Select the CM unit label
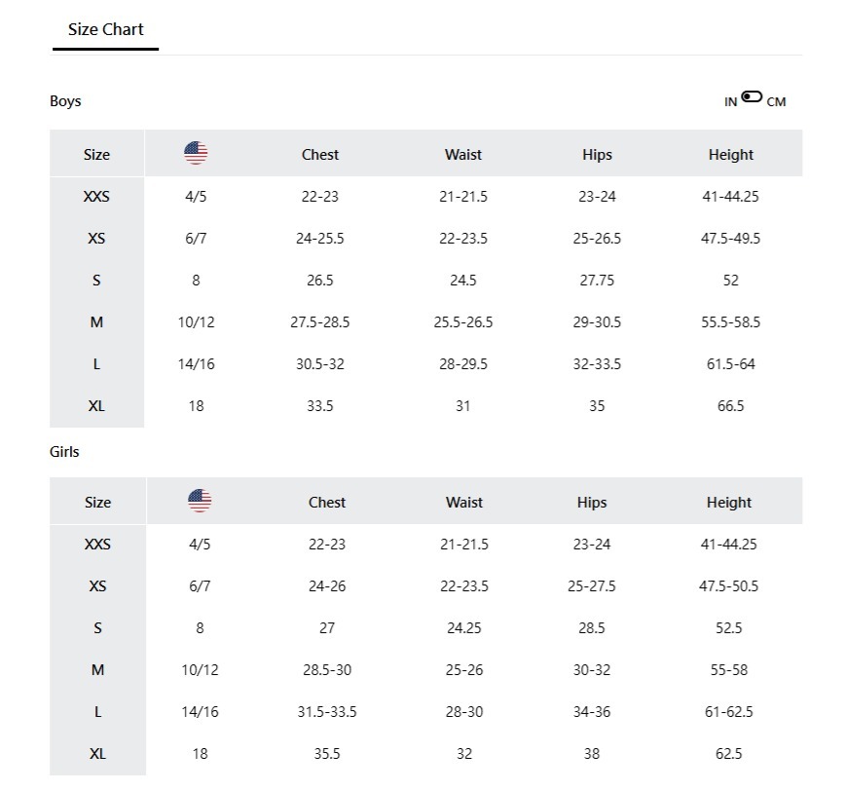 [x=776, y=101]
